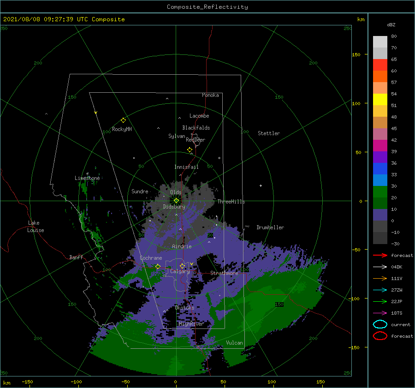Click the Limestone label
Screen dimensions: 415x388
[x=87, y=178]
